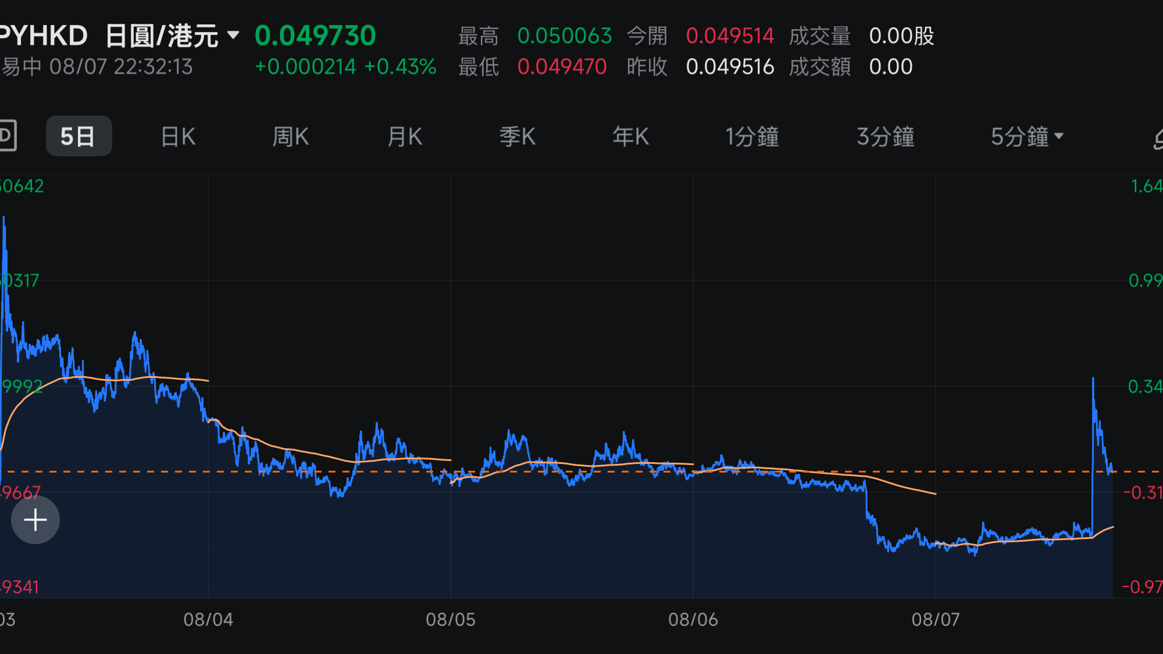Expand the 日圓/港元 currency pair dropdown arrow

click(x=233, y=35)
